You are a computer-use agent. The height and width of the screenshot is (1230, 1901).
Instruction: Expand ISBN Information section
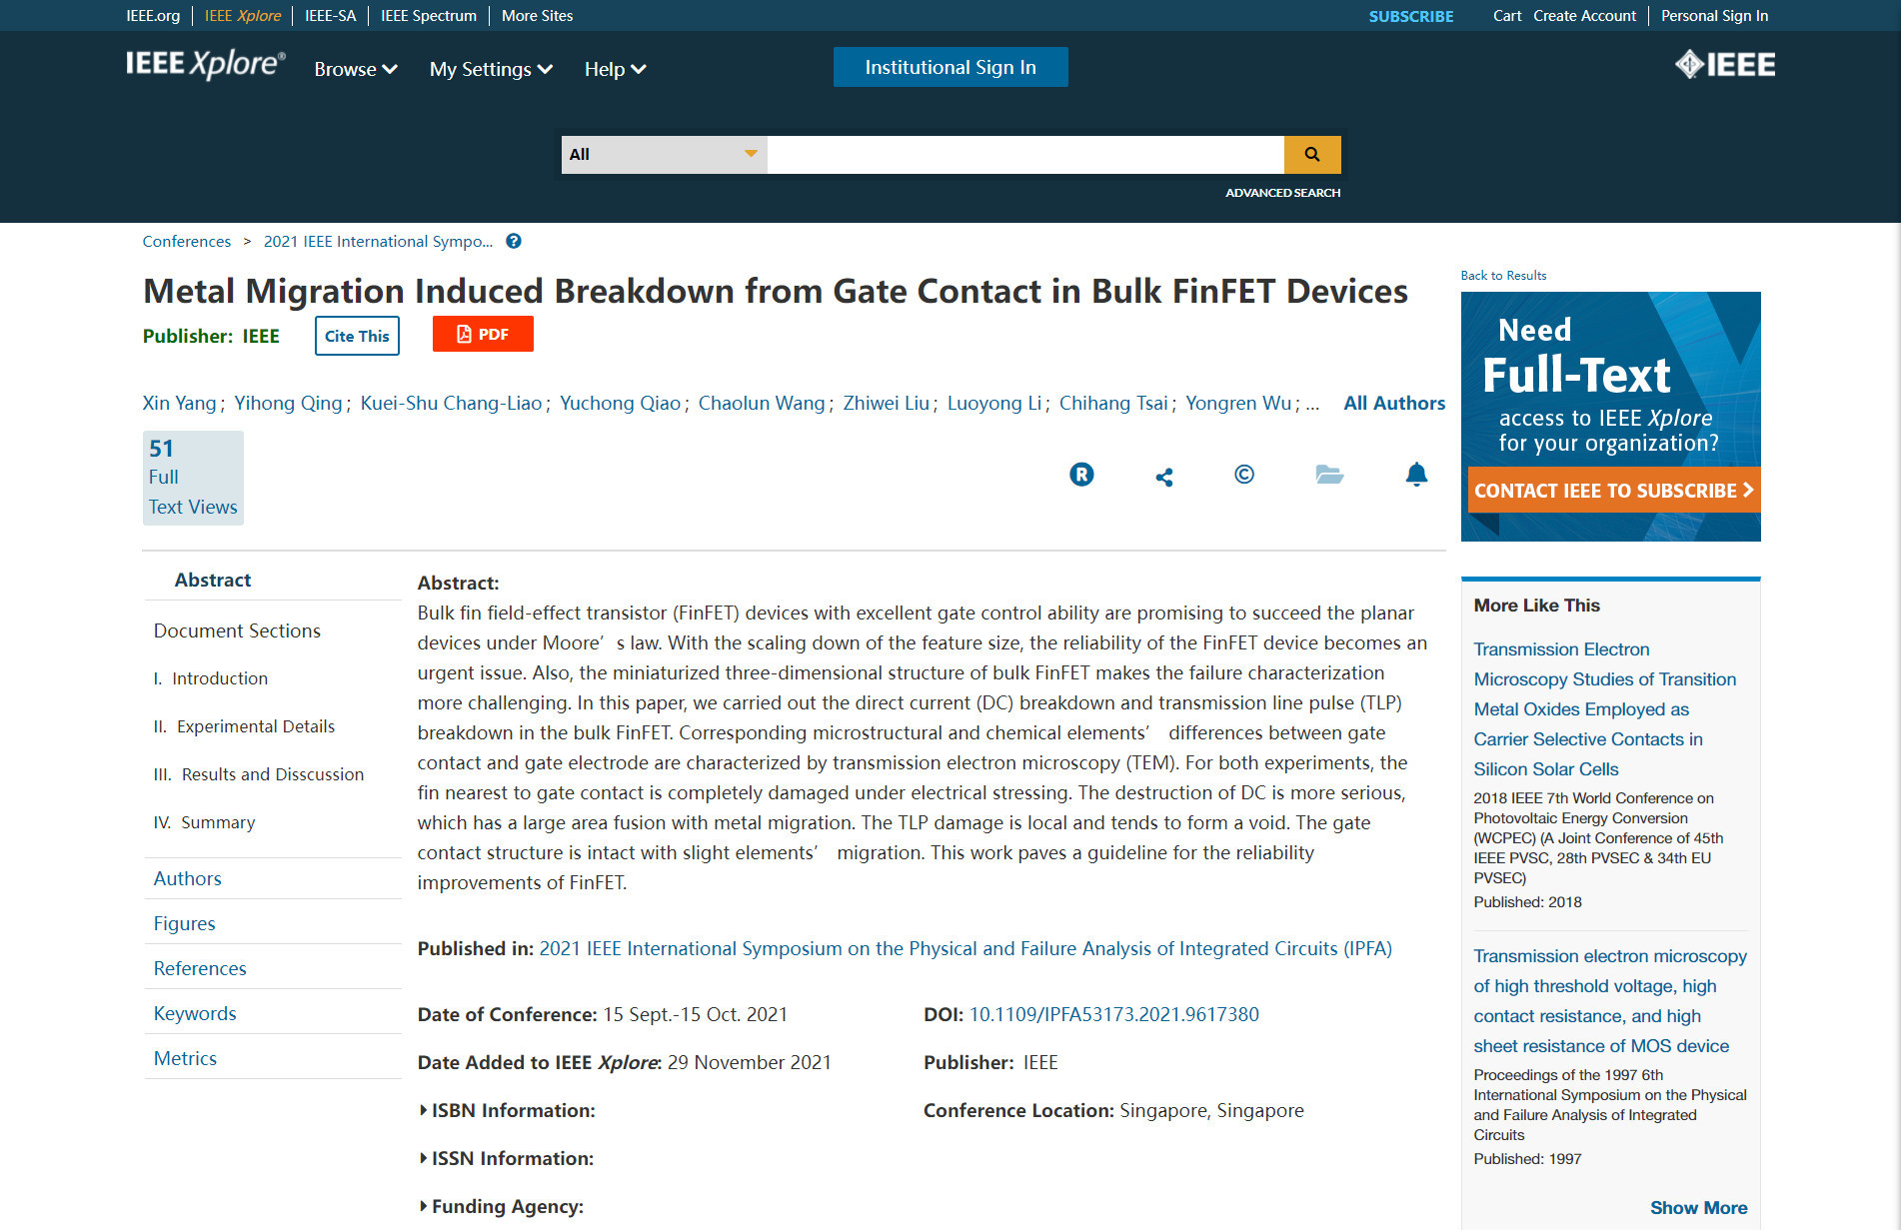(507, 1110)
